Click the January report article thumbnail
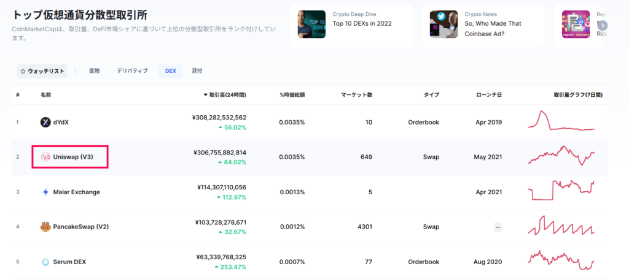629x280 pixels. click(x=576, y=25)
